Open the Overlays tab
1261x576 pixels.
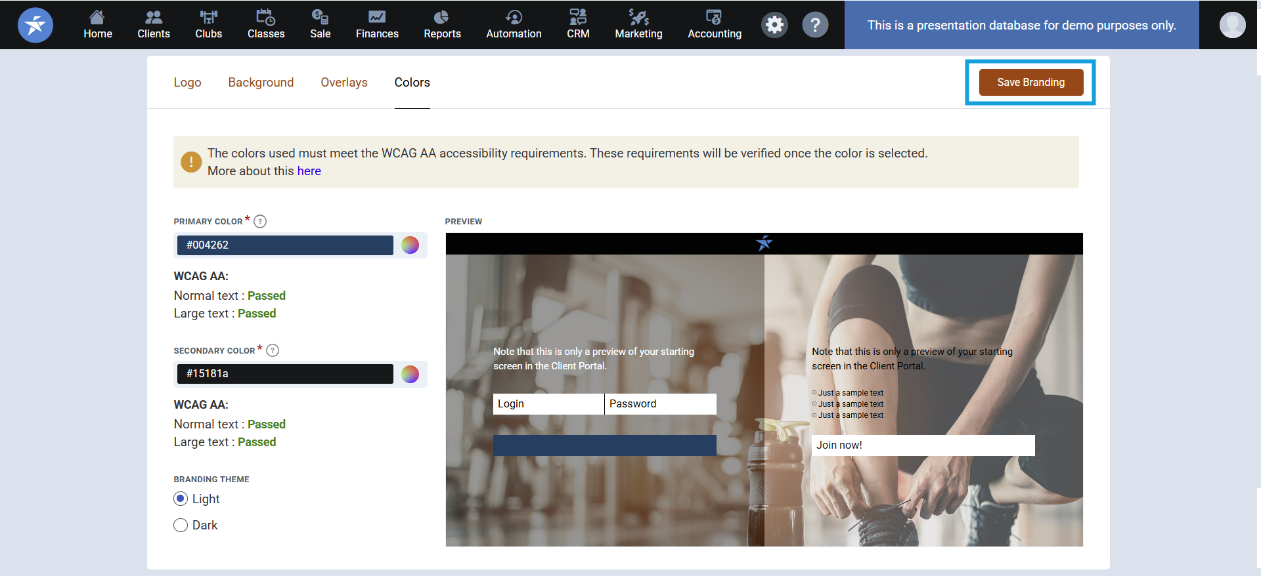pyautogui.click(x=343, y=82)
